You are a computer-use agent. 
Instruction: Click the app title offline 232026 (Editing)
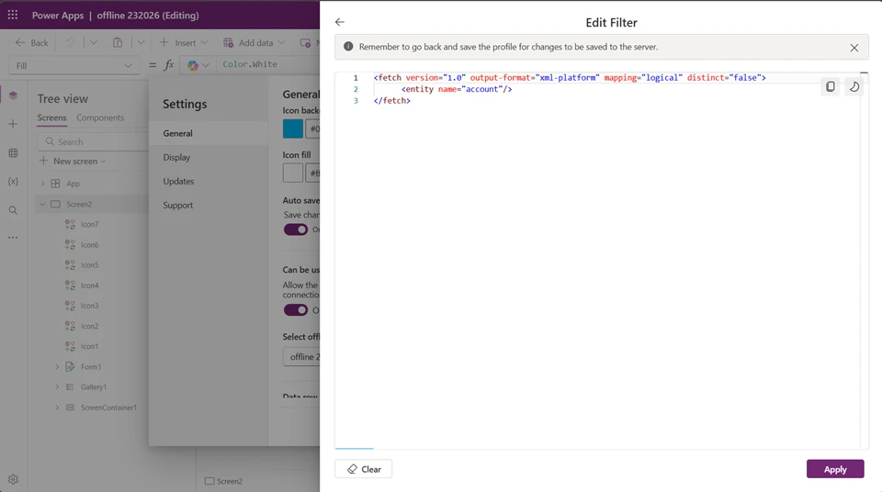click(148, 16)
